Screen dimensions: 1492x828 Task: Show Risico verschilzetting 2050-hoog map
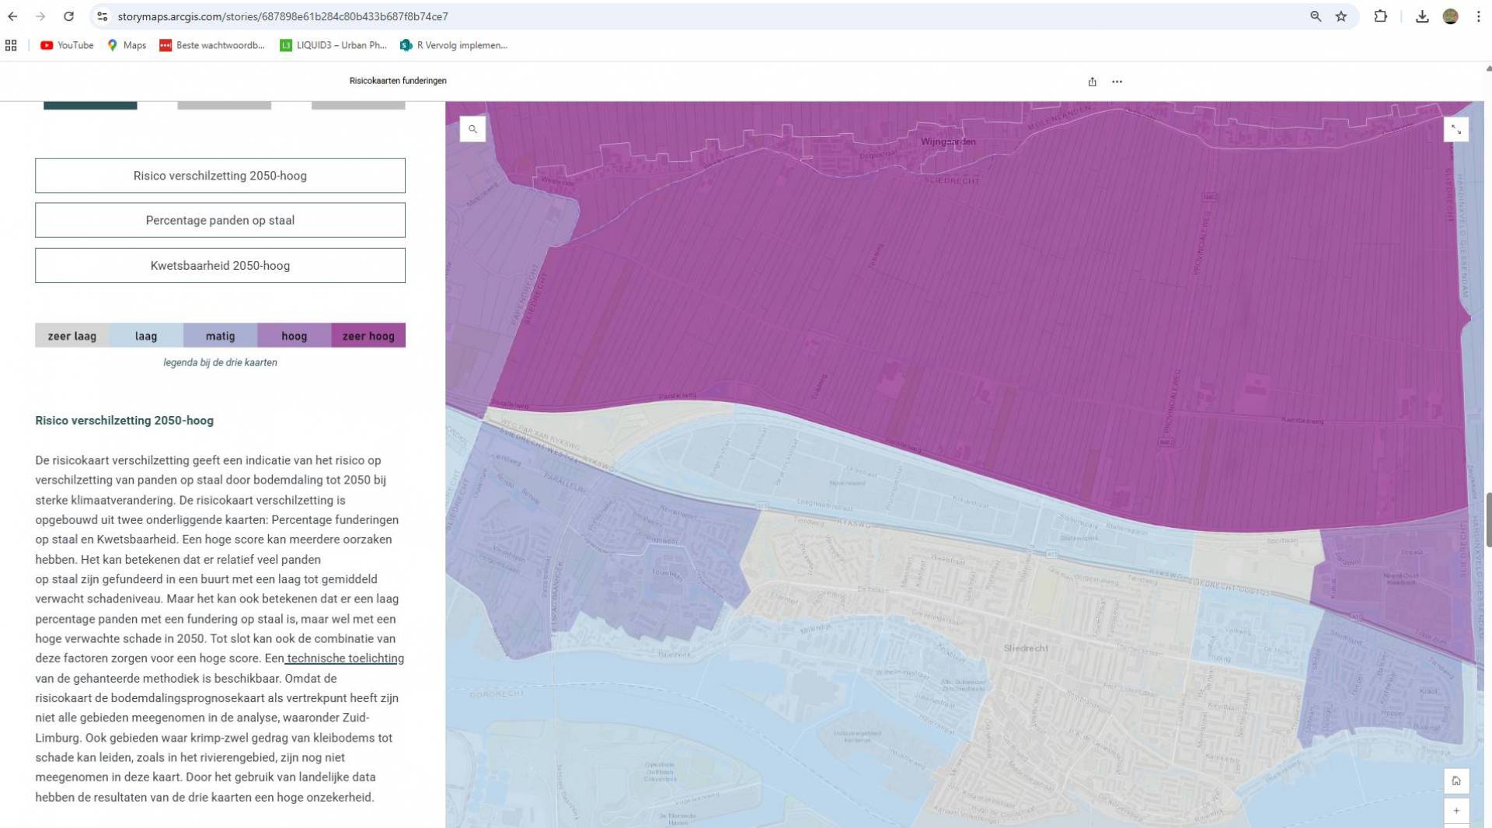pos(220,176)
